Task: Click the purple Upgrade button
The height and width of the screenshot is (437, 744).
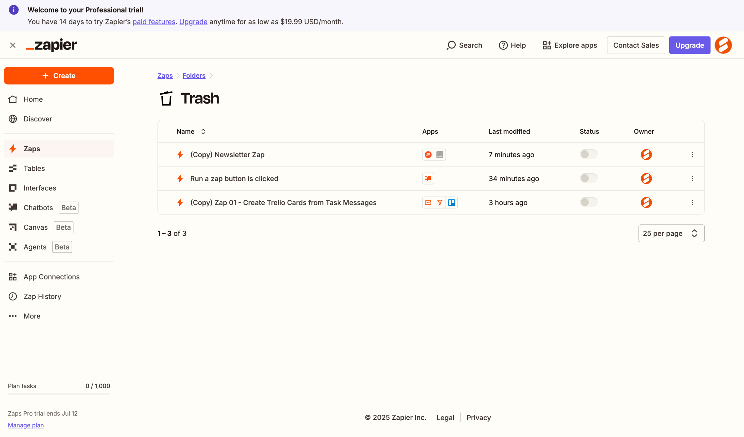Action: coord(689,45)
